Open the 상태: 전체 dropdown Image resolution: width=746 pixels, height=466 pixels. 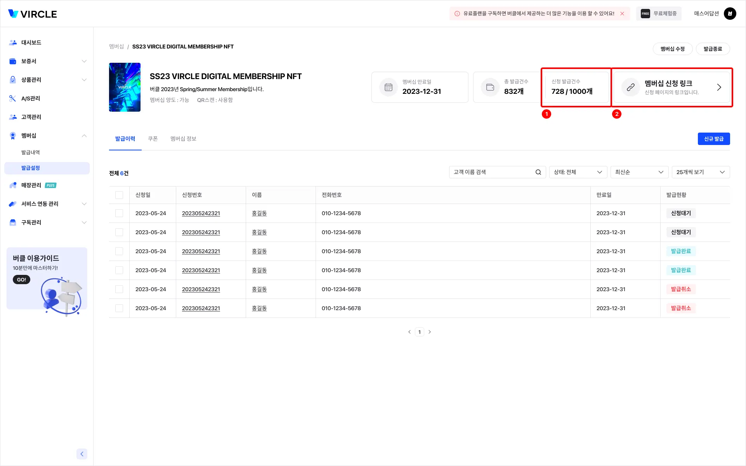coord(578,172)
